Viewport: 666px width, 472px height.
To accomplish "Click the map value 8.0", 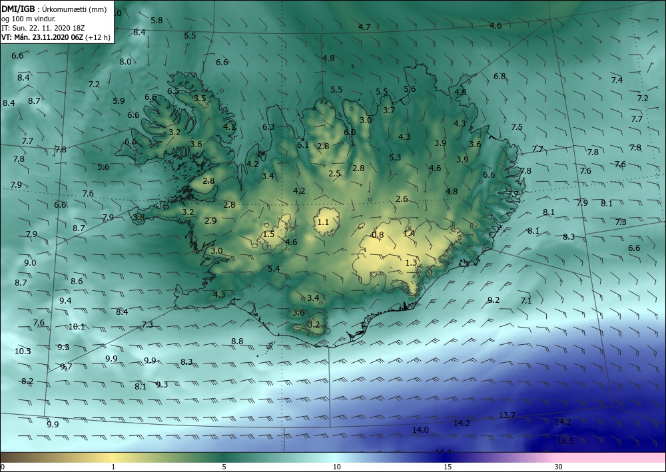I will pyautogui.click(x=125, y=61).
